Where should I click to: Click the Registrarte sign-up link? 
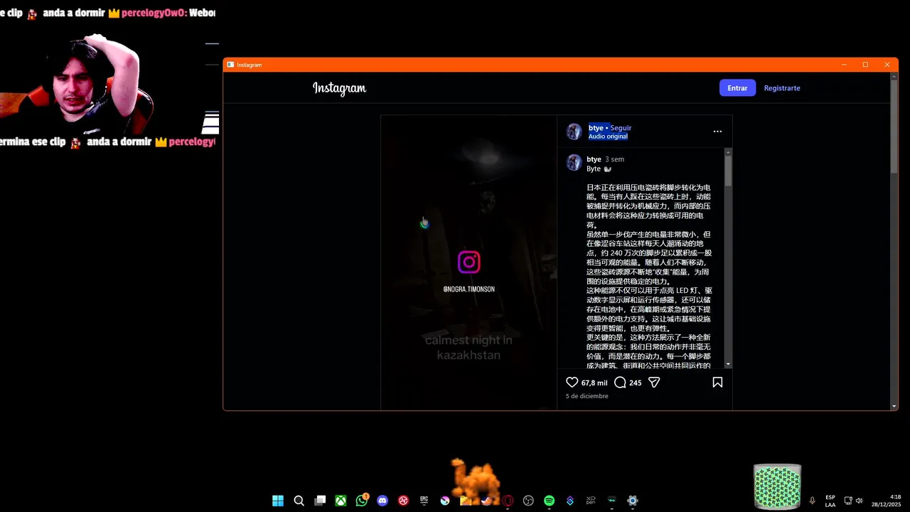point(782,88)
